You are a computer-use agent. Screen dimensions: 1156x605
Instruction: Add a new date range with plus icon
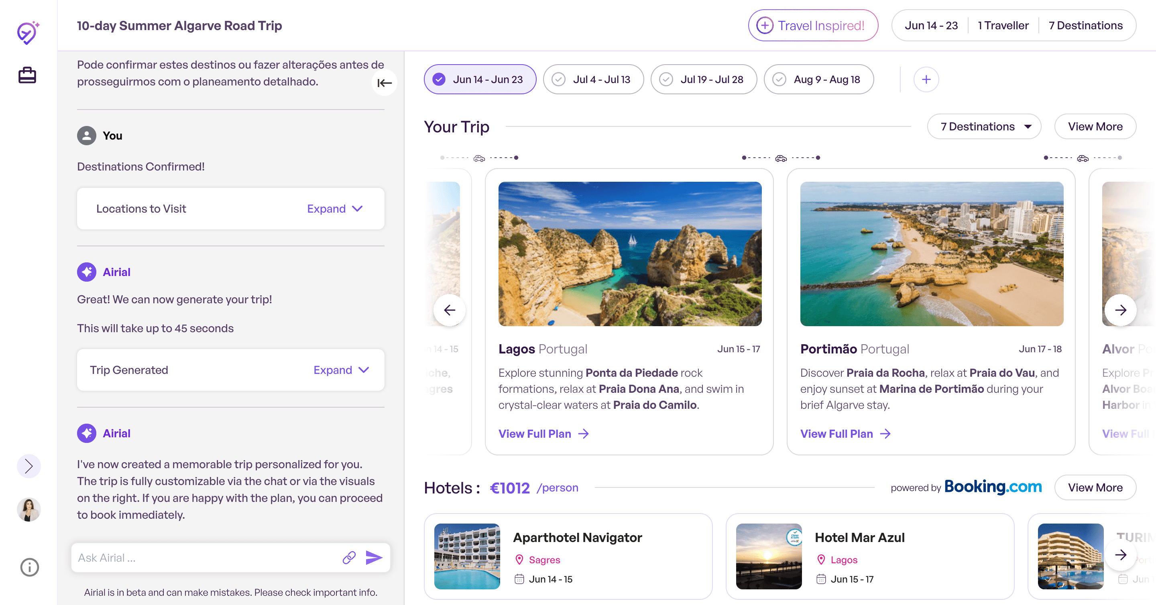point(926,79)
